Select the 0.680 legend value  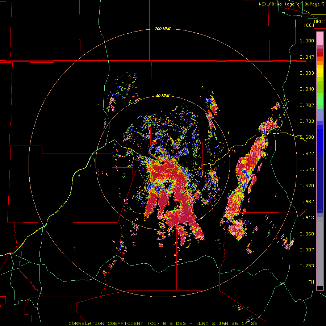(307, 137)
